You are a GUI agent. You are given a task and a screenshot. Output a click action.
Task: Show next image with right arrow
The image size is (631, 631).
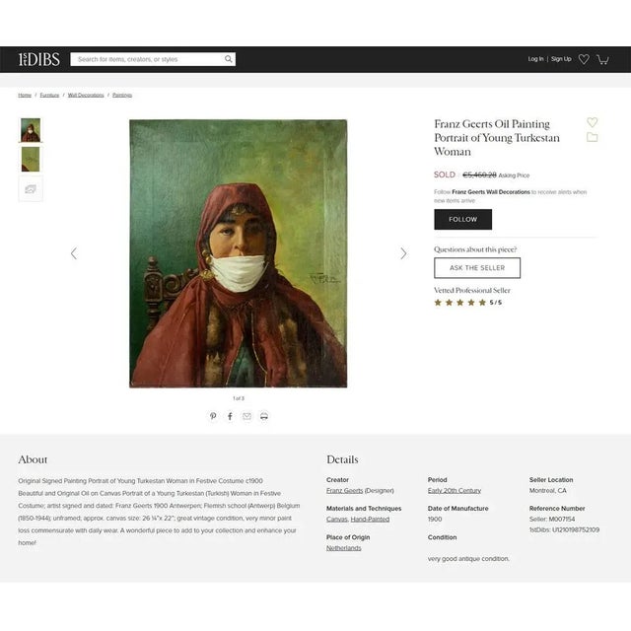click(403, 253)
